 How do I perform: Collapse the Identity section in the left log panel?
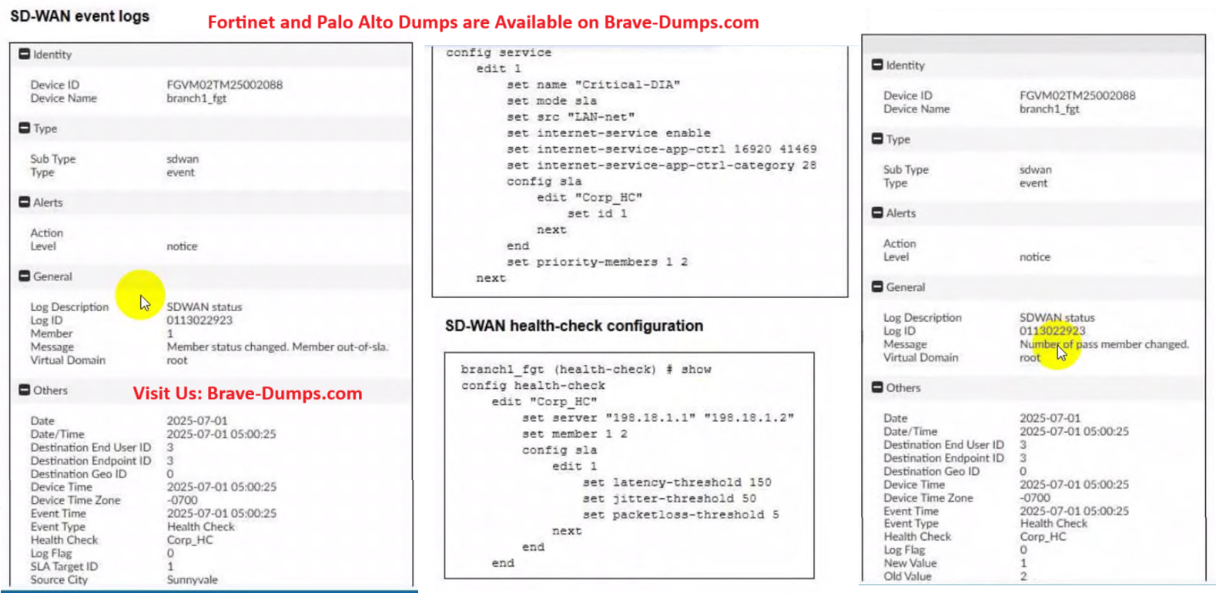click(x=25, y=54)
